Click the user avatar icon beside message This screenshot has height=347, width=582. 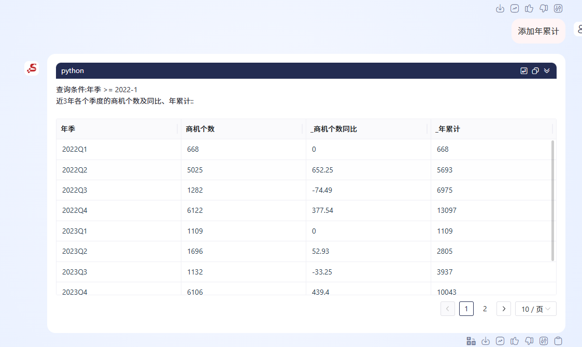(579, 29)
